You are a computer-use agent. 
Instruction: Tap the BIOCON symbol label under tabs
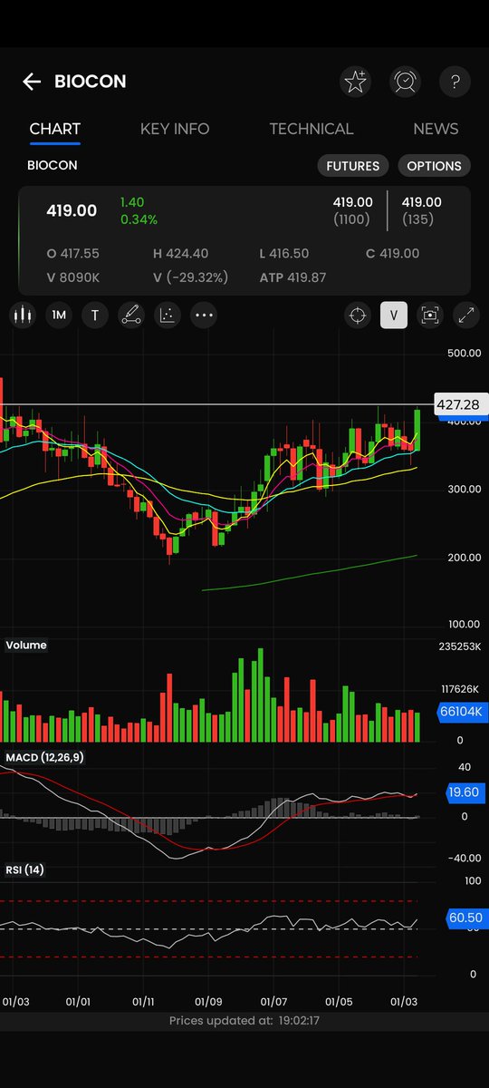tap(53, 166)
